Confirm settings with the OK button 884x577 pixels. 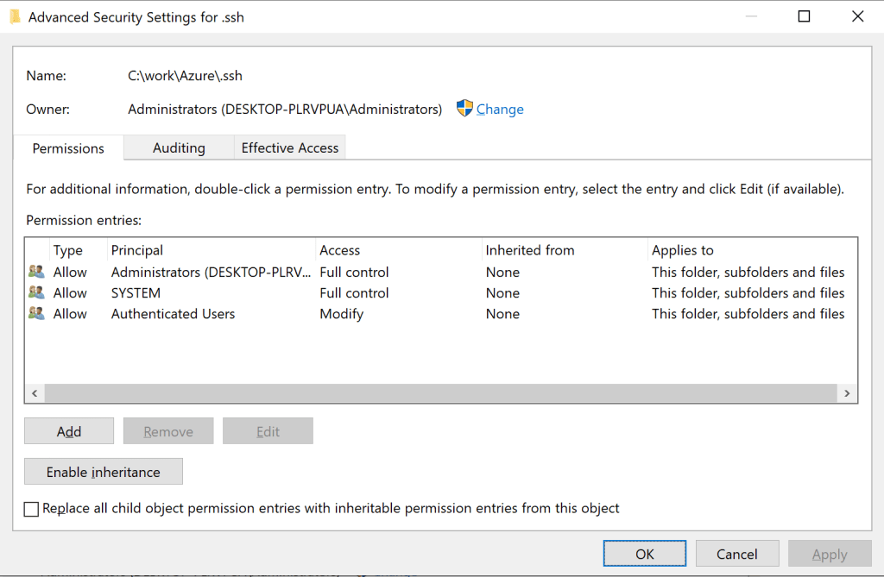pos(644,553)
